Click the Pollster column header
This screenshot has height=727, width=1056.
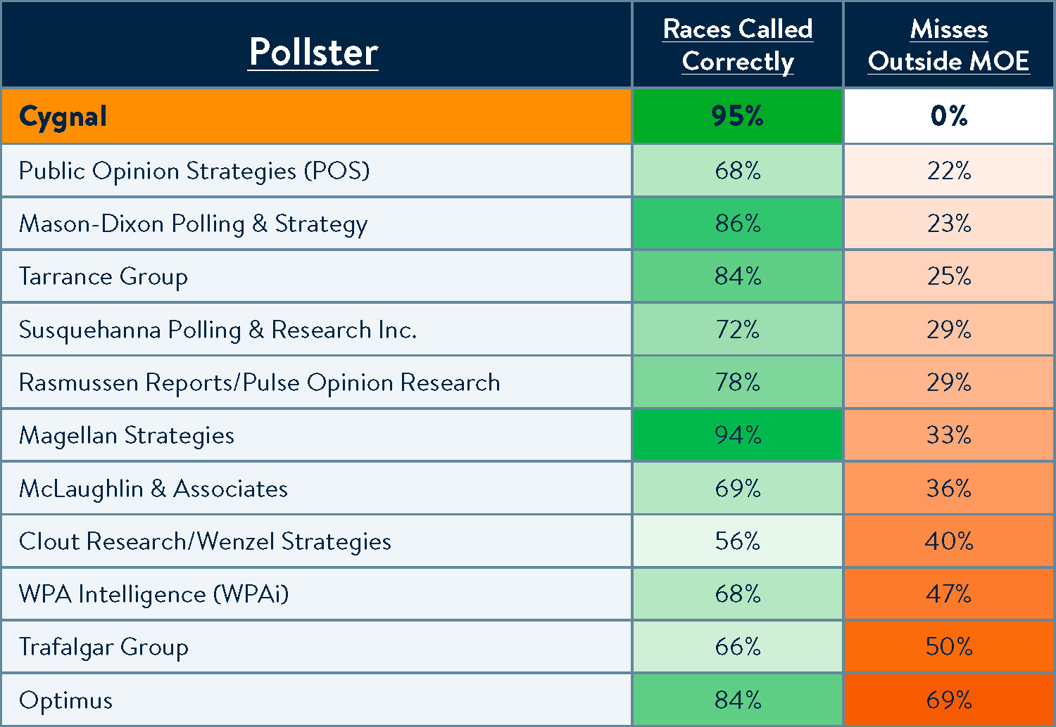pos(313,52)
